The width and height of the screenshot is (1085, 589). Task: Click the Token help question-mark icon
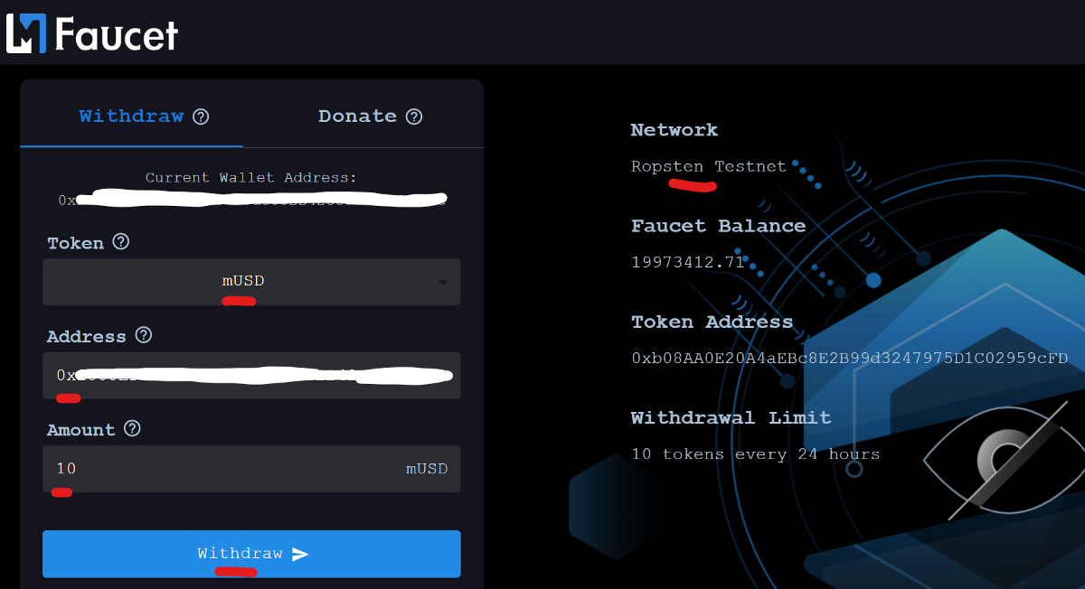121,242
